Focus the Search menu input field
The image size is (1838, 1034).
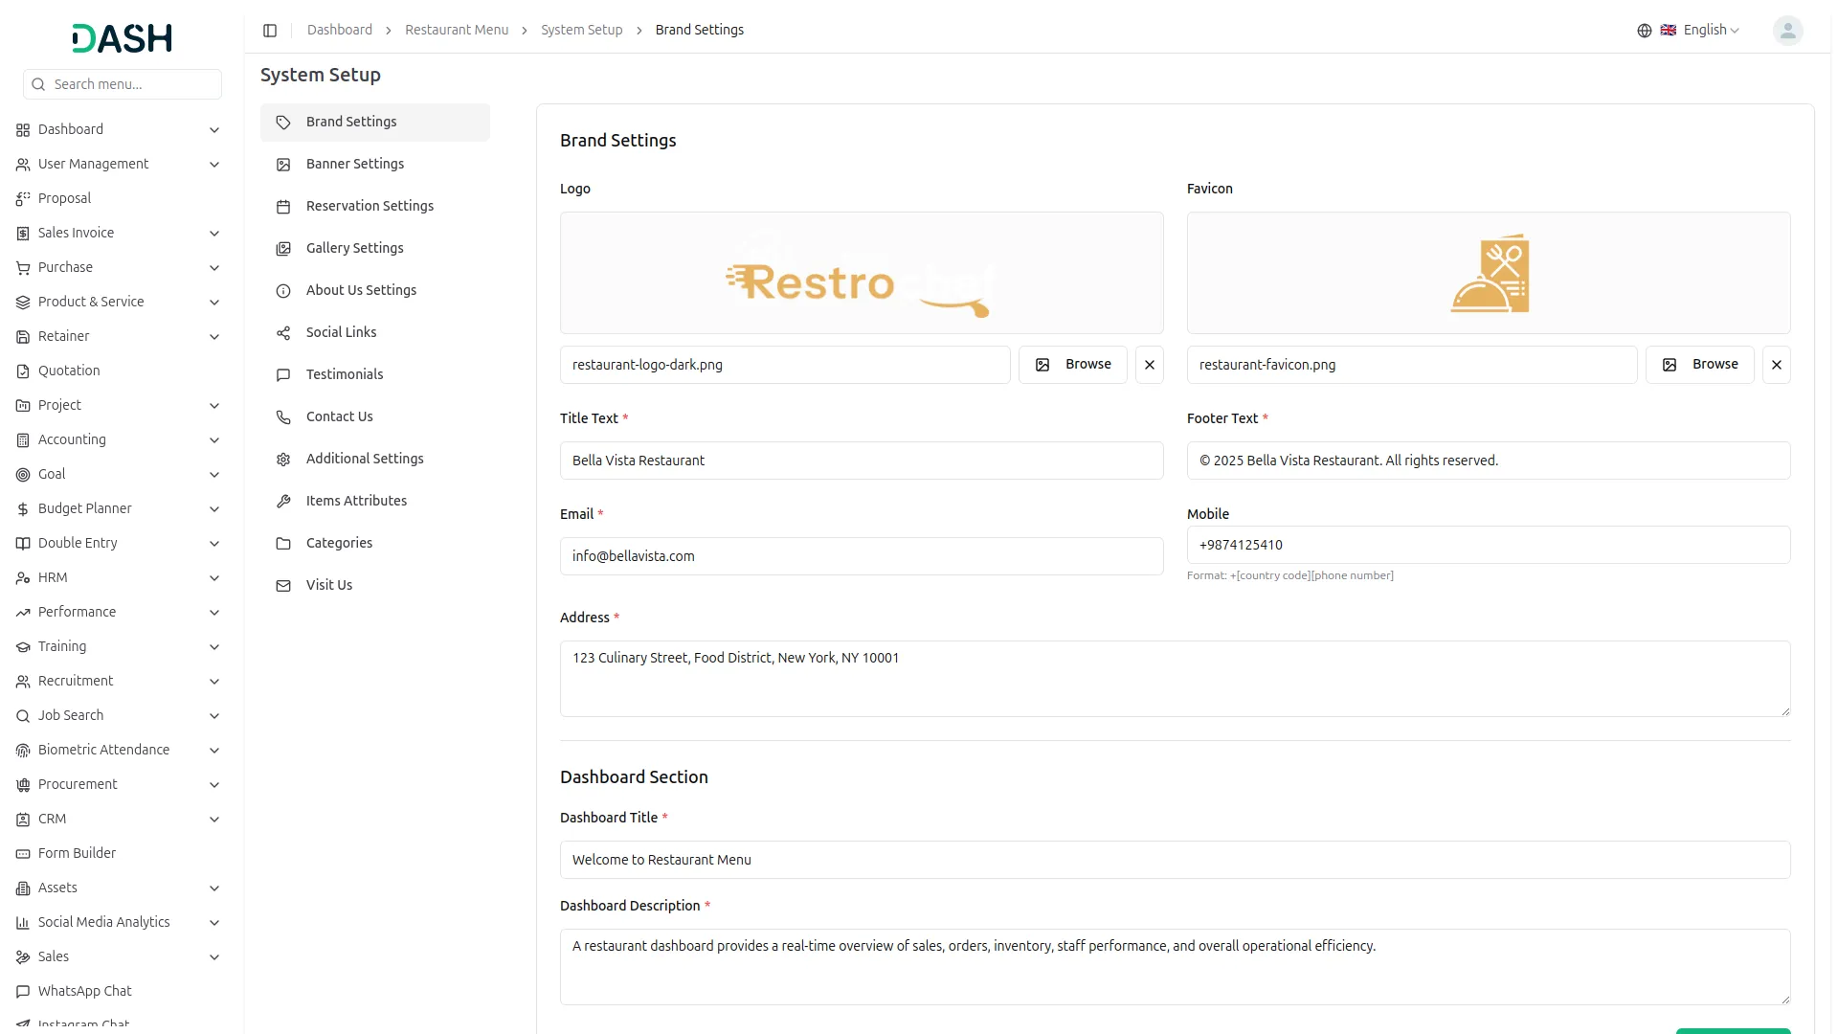pos(134,84)
